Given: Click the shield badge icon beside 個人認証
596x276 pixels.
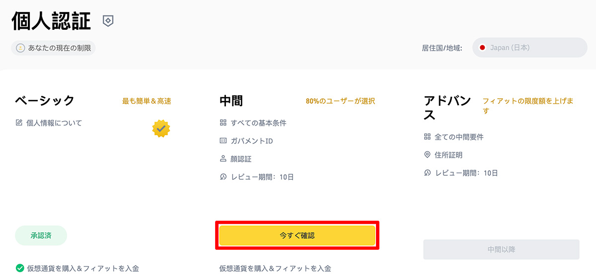Looking at the screenshot, I should point(108,21).
